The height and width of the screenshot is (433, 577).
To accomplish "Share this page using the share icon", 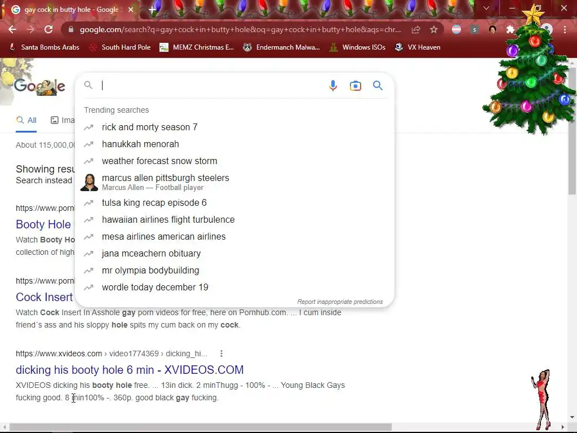I will click(x=416, y=29).
